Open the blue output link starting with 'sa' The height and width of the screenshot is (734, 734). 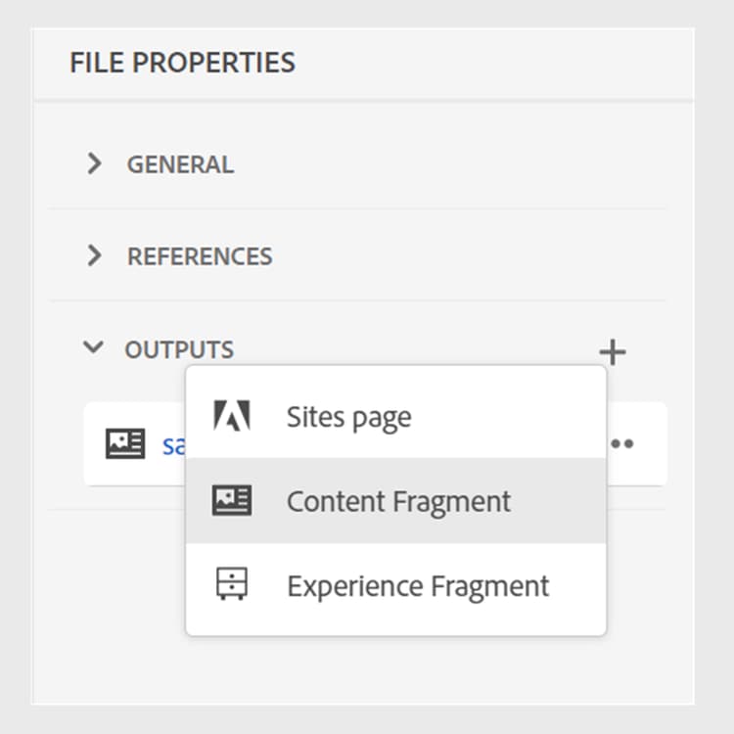[173, 444]
